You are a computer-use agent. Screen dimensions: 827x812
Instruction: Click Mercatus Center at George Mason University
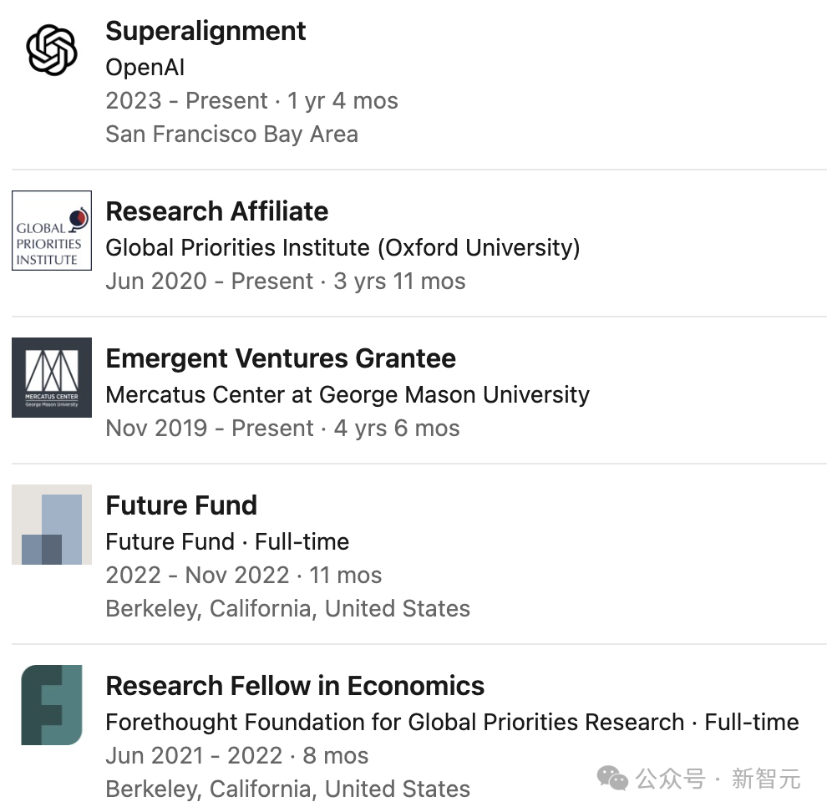(x=348, y=395)
